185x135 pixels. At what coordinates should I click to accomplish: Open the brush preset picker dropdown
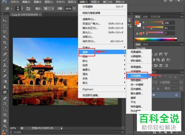22,9
